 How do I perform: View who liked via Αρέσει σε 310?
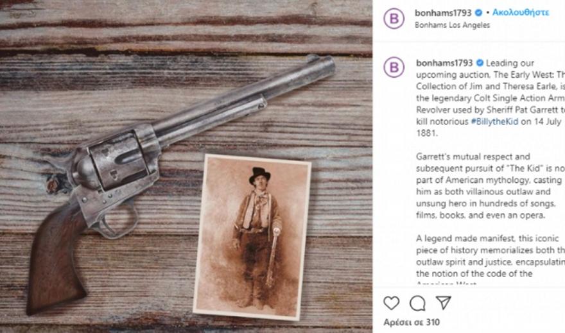pos(412,322)
